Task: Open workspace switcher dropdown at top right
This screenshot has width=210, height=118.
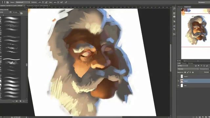Action: click(204, 2)
